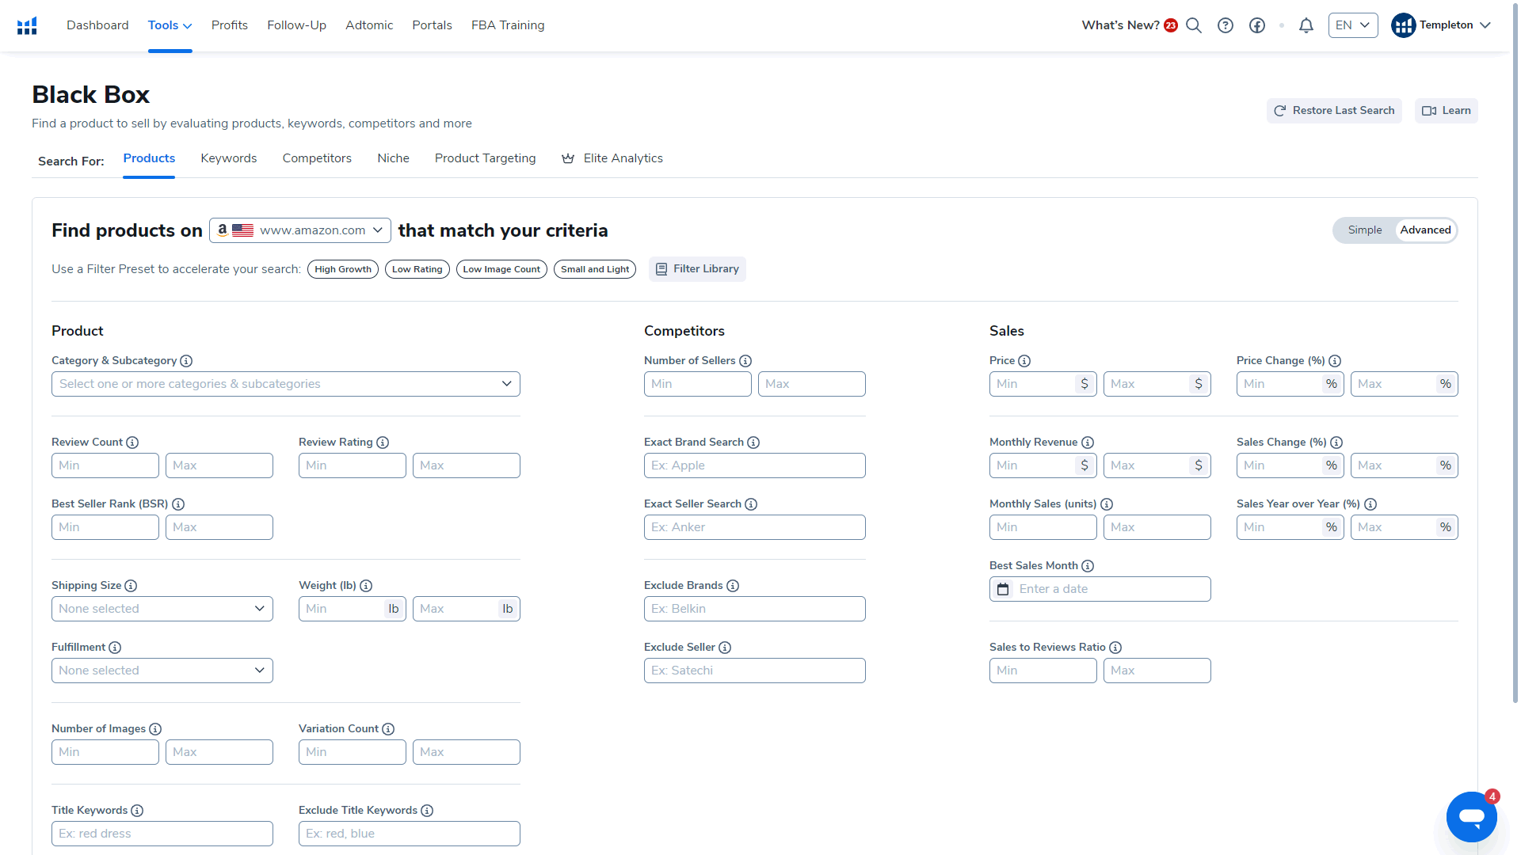
Task: Click the help question mark icon
Action: 1226,25
